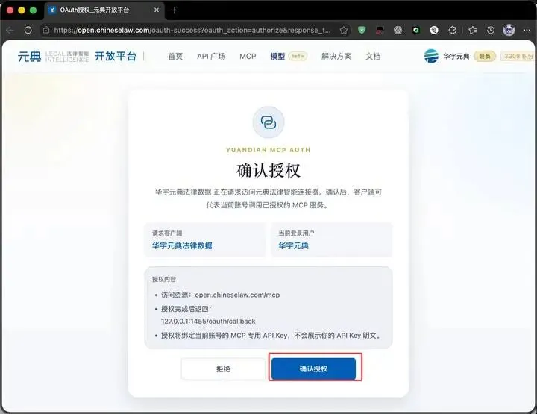537x414 pixels.
Task: Click the macOS yellow minimize window button
Action: pos(22,10)
